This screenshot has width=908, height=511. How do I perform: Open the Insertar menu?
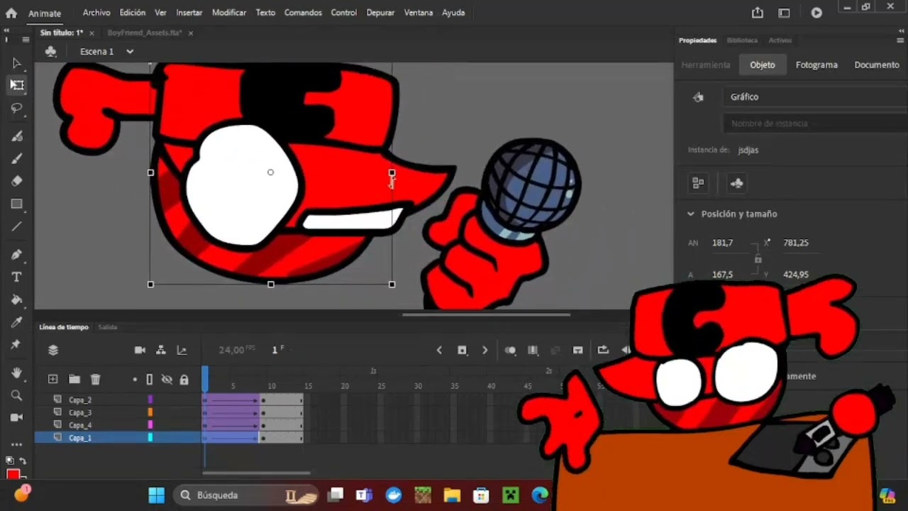pos(189,13)
